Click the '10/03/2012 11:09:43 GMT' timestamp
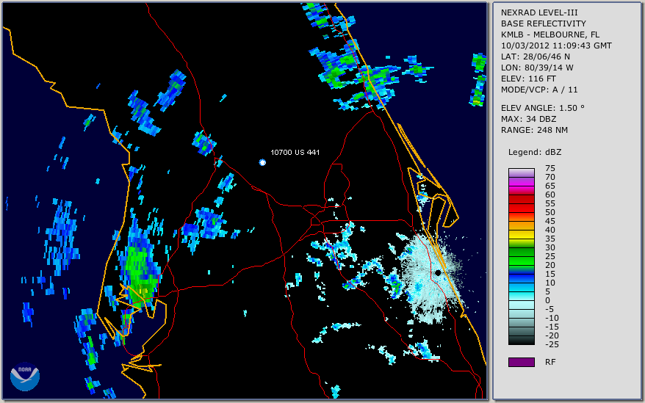Screen dimensions: 645x403 [556, 46]
